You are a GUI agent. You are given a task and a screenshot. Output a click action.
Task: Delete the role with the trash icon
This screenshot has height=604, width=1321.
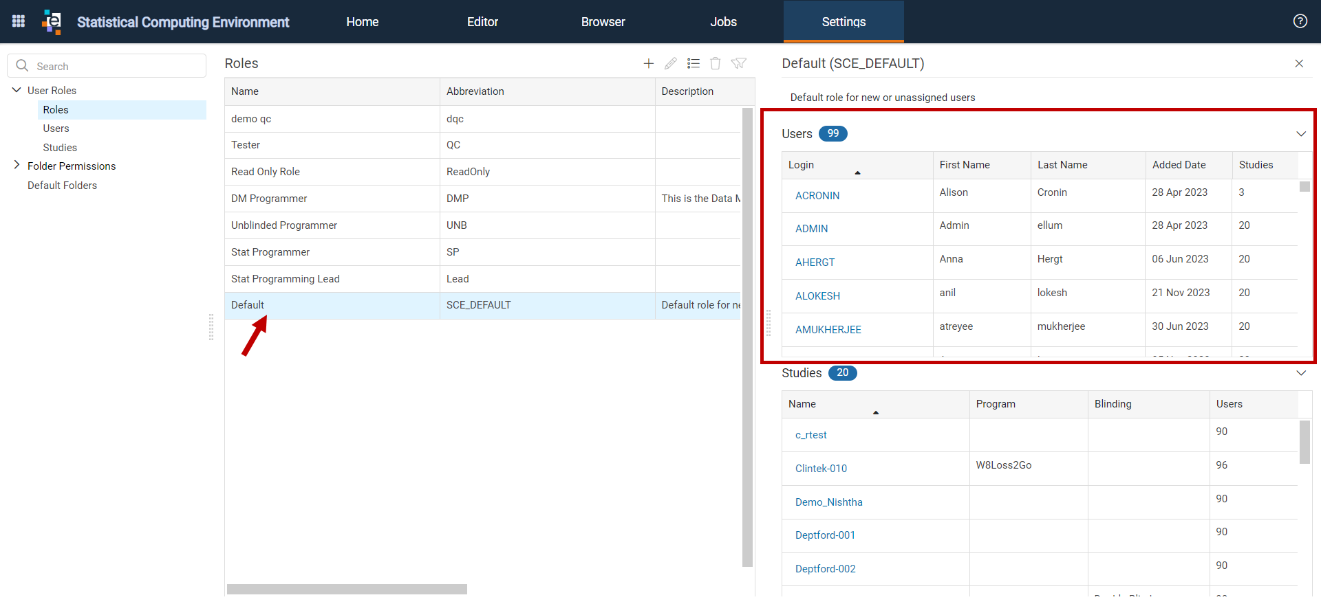click(x=716, y=63)
